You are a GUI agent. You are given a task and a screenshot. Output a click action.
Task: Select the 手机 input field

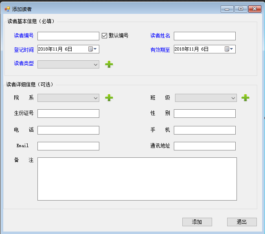[x=205, y=130]
